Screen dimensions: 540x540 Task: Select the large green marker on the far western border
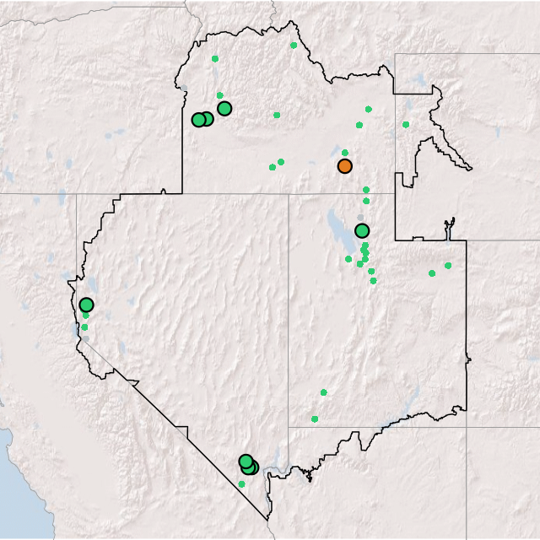[86, 305]
